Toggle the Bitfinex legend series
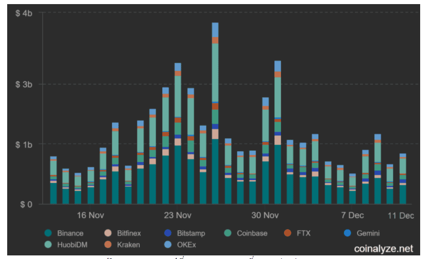Viewport: 433px width, 259px height. coord(123,233)
